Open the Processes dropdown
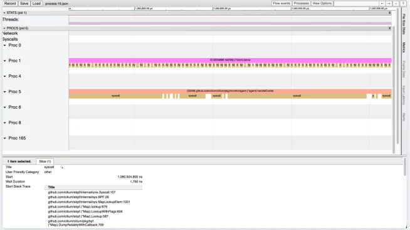The image size is (410, 230). point(301,3)
